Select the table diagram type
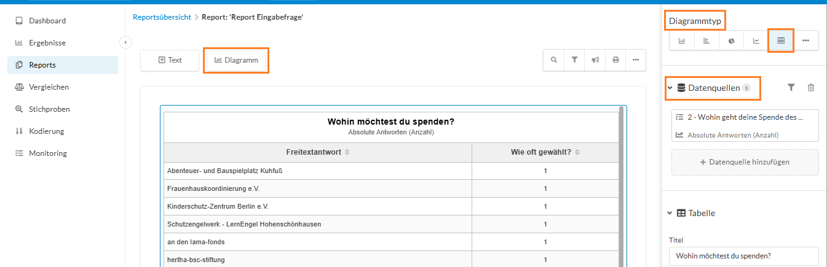Screen dimensions: 827x267 pos(781,41)
